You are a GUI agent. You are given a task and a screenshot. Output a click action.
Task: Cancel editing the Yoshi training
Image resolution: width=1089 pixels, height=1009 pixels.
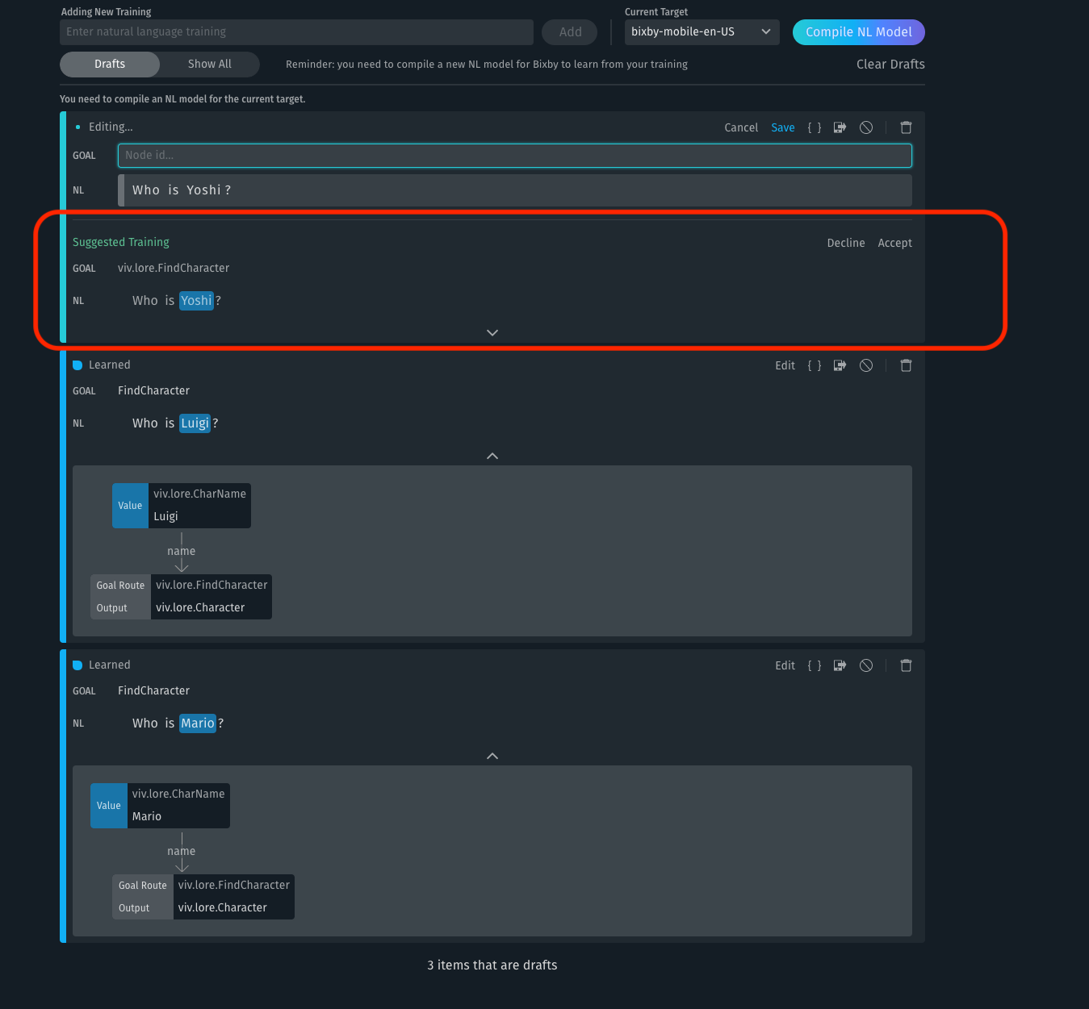[x=741, y=127]
